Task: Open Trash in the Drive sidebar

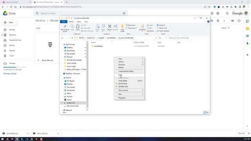Action: pyautogui.click(x=11, y=56)
